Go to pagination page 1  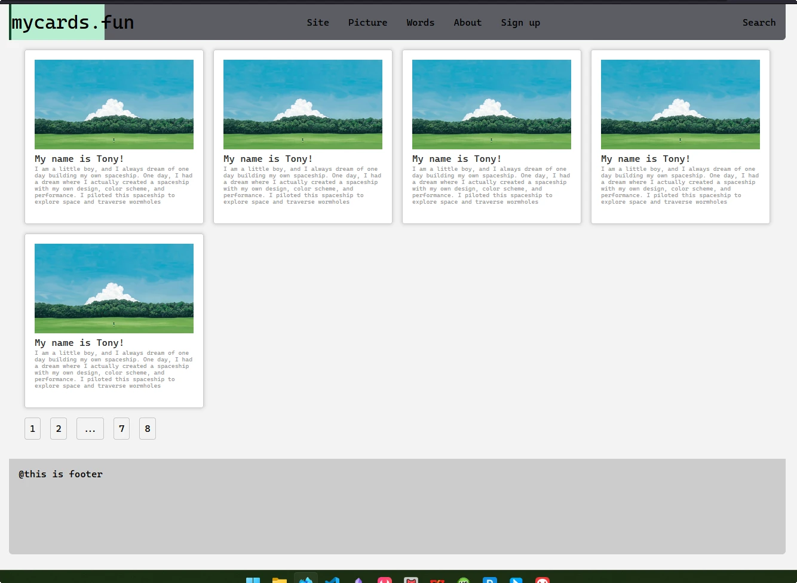(x=32, y=428)
